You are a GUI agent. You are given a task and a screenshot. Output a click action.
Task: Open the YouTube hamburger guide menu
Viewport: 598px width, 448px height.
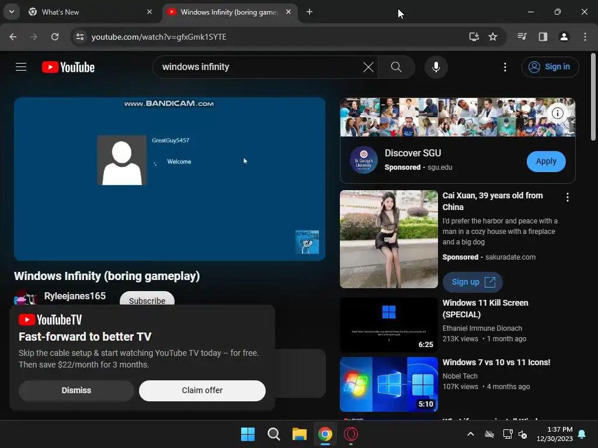point(21,67)
